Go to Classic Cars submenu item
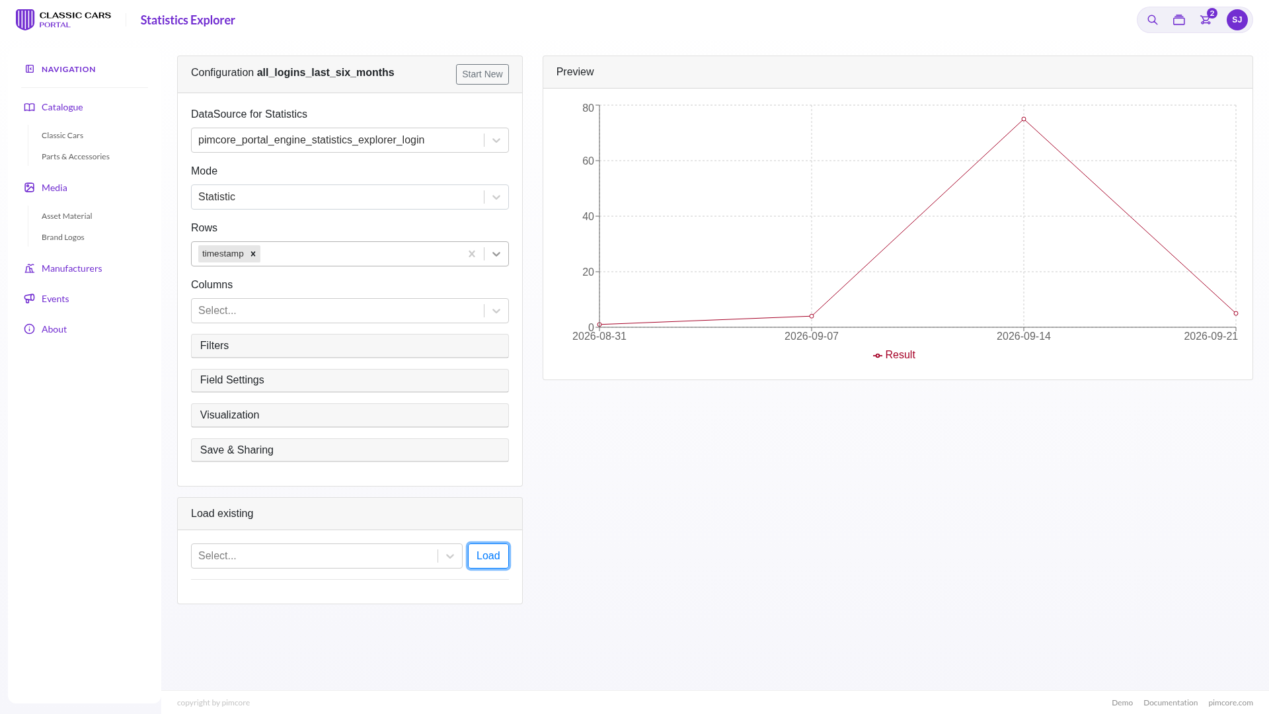 62,136
